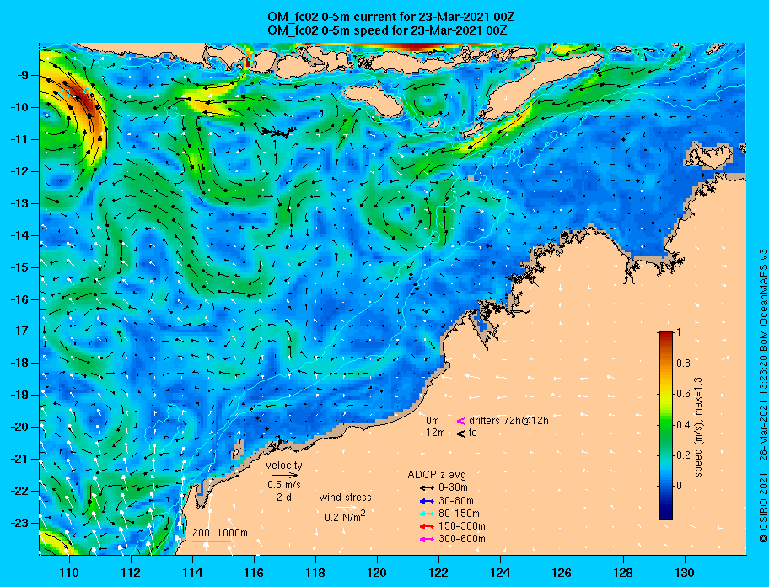Click the latitude axis label '-18'
The width and height of the screenshot is (769, 587).
[20, 363]
